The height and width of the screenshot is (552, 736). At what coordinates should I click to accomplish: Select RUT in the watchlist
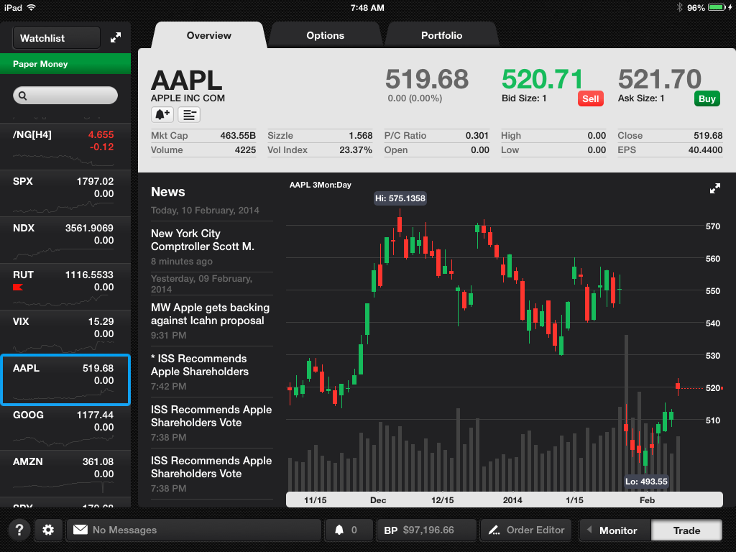pos(65,287)
